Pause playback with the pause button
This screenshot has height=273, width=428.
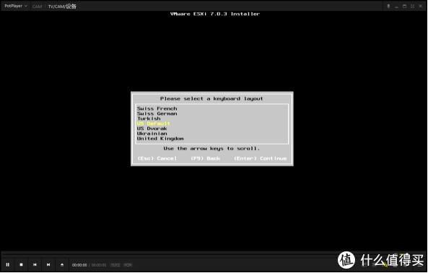click(8, 264)
